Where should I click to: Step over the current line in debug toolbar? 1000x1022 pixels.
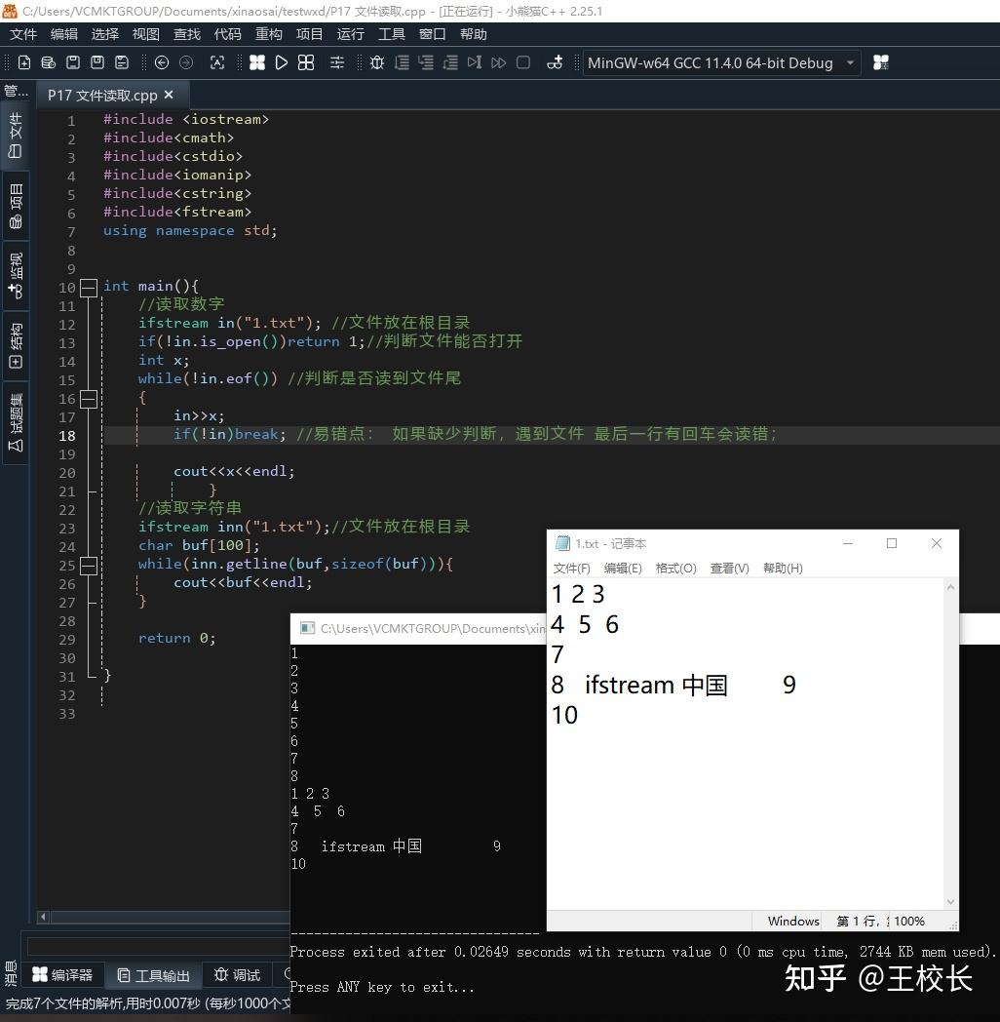(x=402, y=62)
